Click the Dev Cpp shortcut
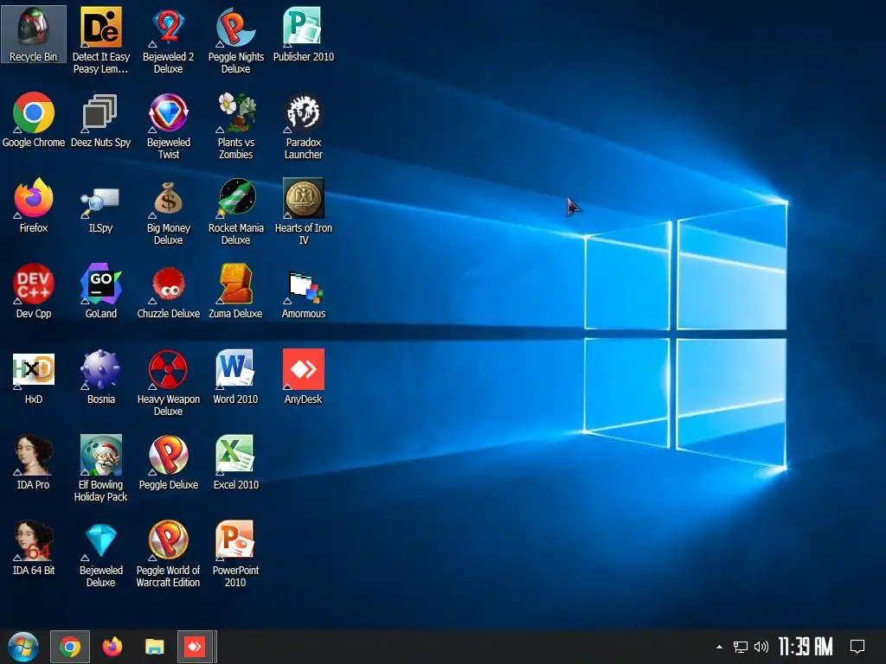886x664 pixels. tap(34, 290)
